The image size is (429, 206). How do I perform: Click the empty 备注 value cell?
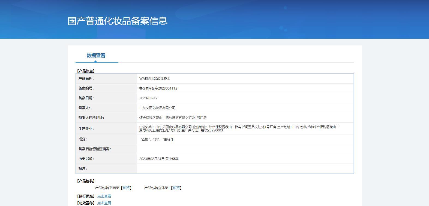pos(245,169)
